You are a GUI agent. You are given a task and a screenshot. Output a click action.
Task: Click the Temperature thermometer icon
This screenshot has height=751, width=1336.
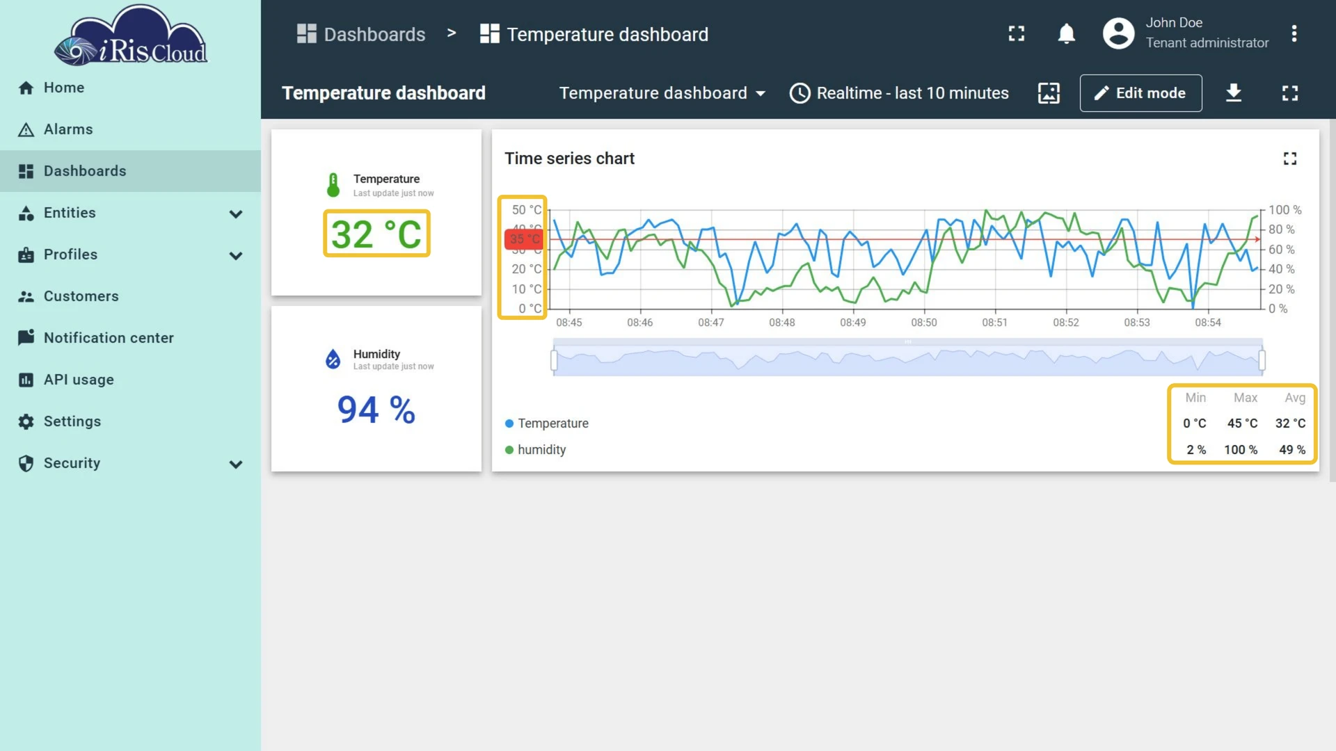click(333, 185)
